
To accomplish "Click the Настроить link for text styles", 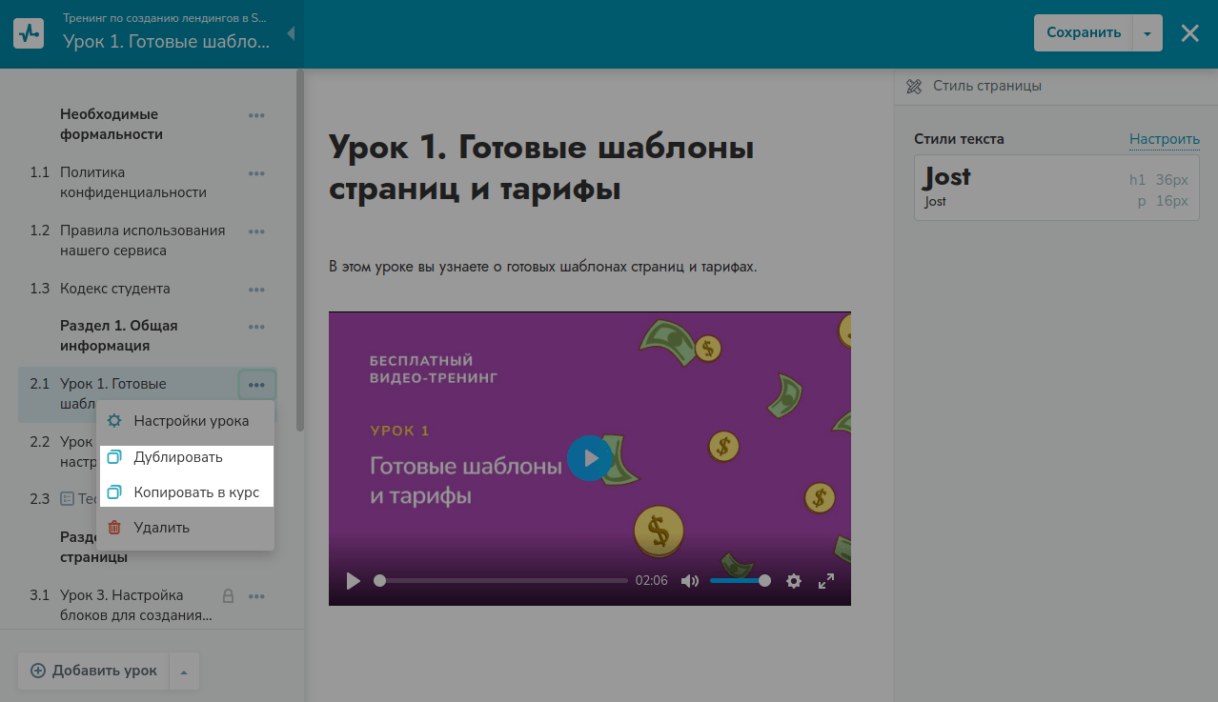I will [x=1164, y=139].
